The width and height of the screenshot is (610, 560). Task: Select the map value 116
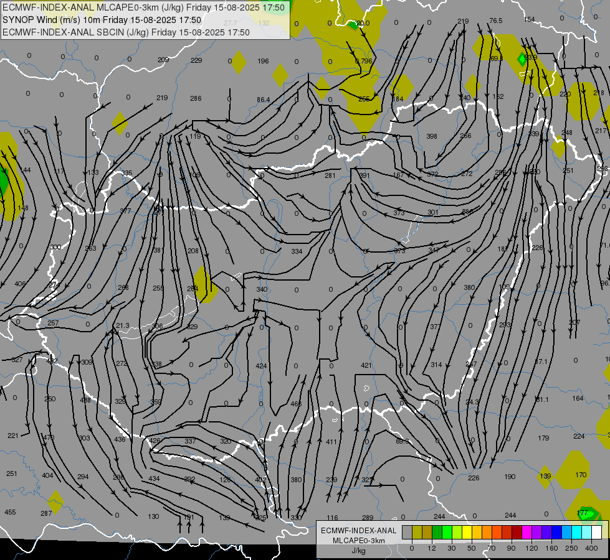coord(332,518)
